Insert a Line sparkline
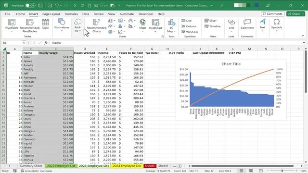The height and width of the screenshot is (173, 308). click(187, 21)
